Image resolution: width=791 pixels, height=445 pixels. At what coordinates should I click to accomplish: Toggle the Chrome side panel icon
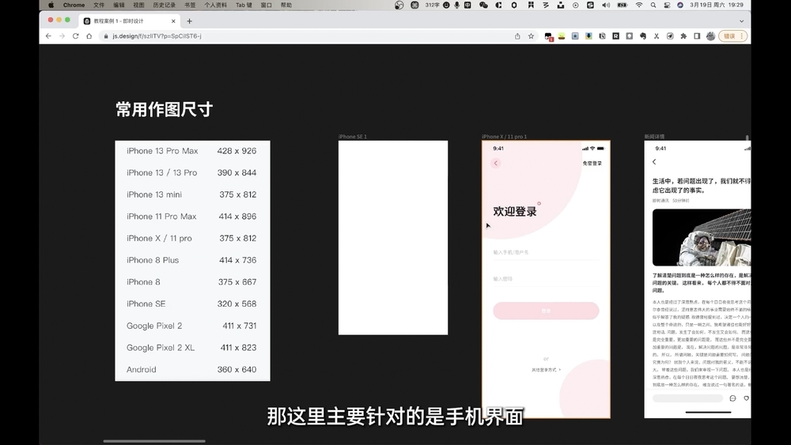point(697,36)
